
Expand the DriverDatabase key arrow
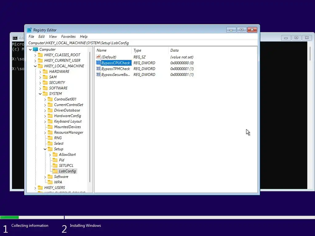point(45,110)
